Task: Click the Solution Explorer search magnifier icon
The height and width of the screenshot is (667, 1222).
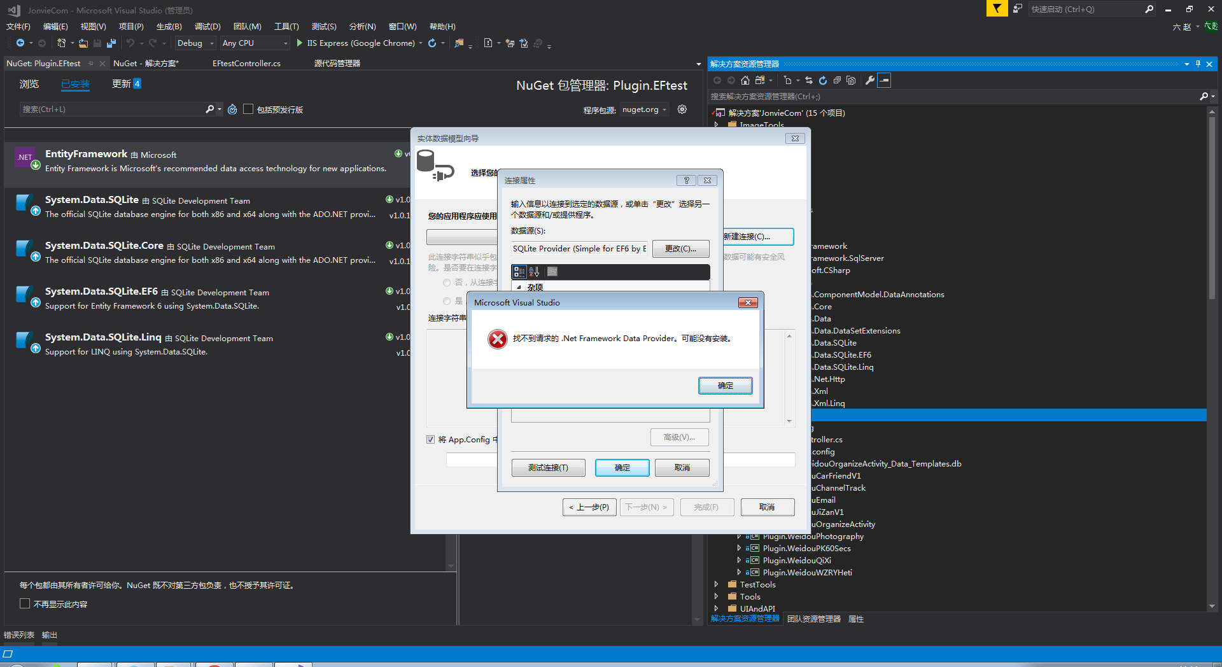Action: [x=1204, y=96]
